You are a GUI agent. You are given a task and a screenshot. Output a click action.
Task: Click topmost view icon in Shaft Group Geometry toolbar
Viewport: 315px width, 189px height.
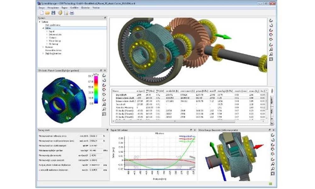click(272, 135)
